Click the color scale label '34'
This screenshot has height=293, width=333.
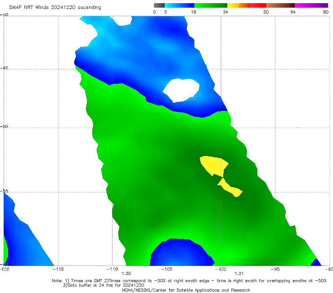tap(225, 12)
